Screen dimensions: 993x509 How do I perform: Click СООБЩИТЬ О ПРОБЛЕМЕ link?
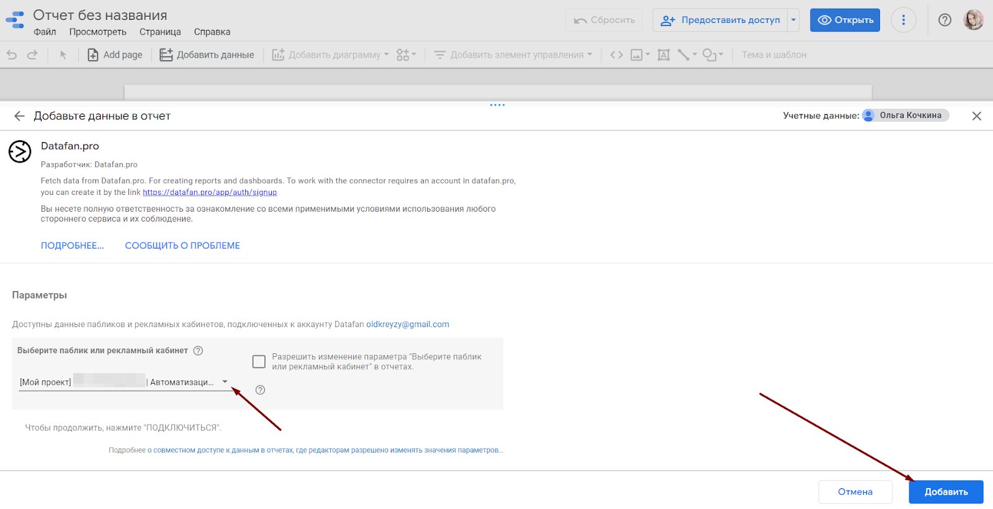pos(182,246)
